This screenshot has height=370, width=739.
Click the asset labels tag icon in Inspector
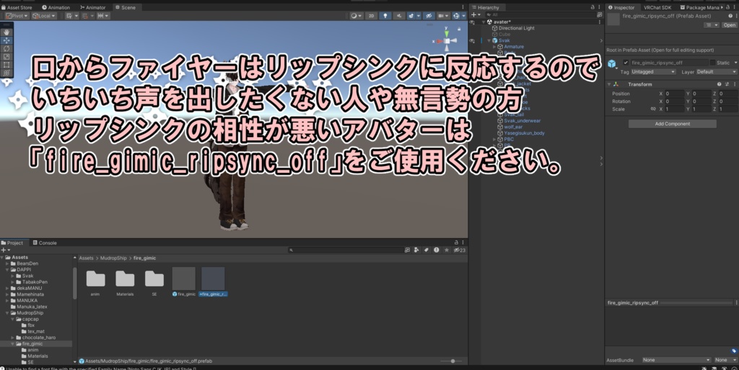pyautogui.click(x=734, y=351)
